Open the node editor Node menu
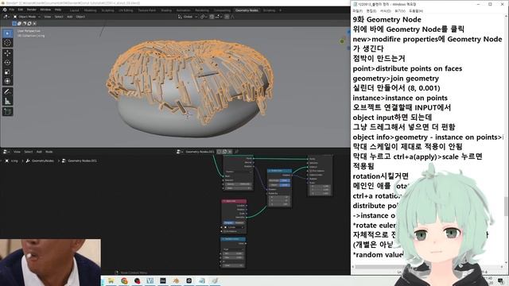The width and height of the screenshot is (509, 286). click(49, 152)
